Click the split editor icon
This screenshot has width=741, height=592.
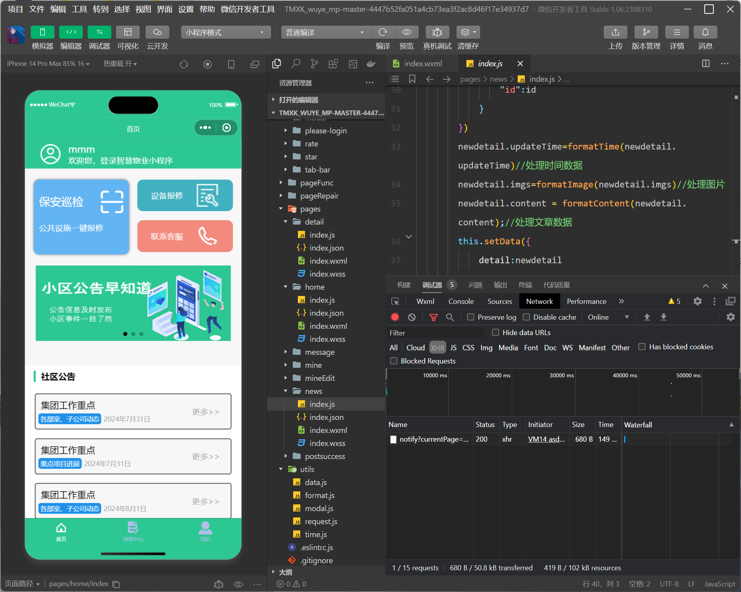706,64
